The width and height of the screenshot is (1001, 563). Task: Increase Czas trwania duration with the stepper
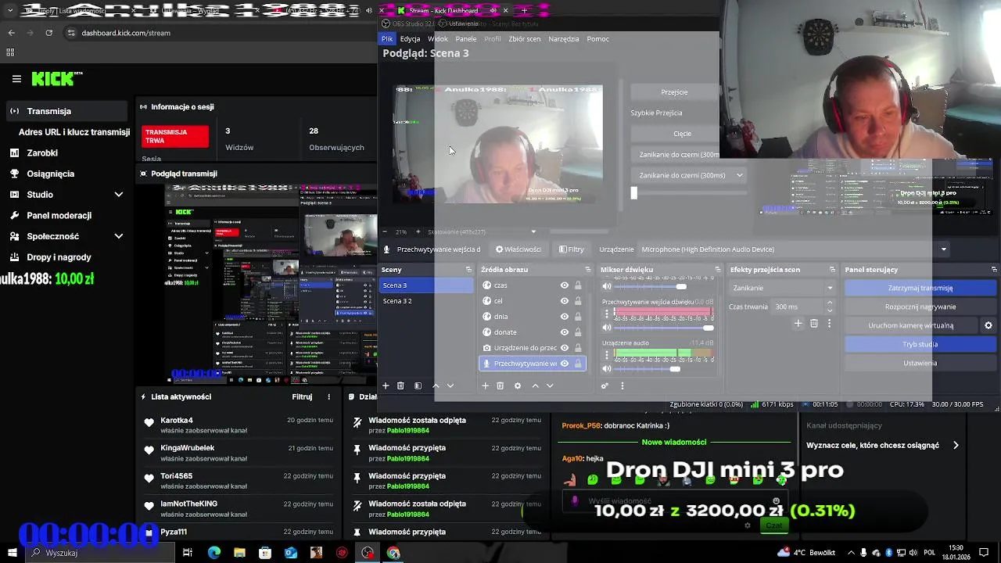831,304
